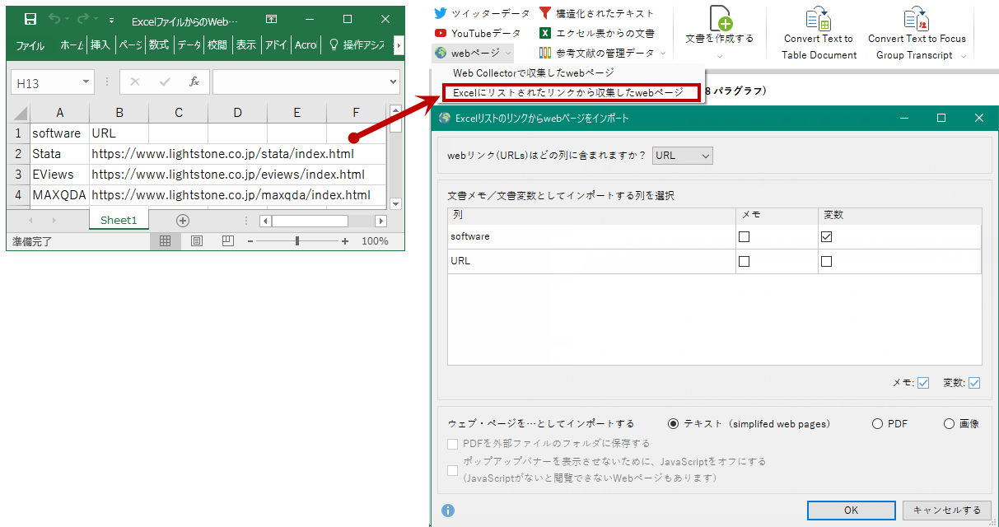Image resolution: width=999 pixels, height=527 pixels.
Task: Click the YouTubeデータ import icon
Action: tap(441, 33)
